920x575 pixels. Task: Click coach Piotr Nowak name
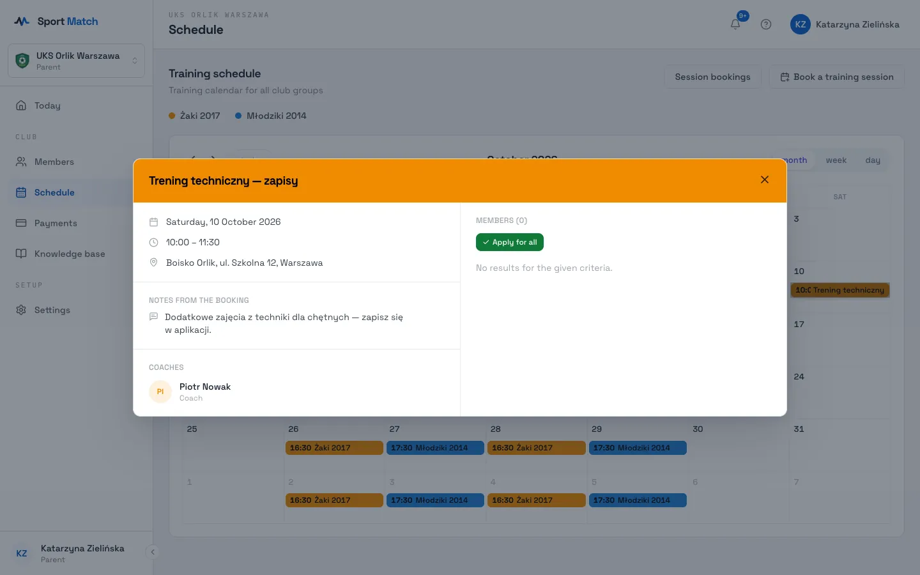pos(205,387)
